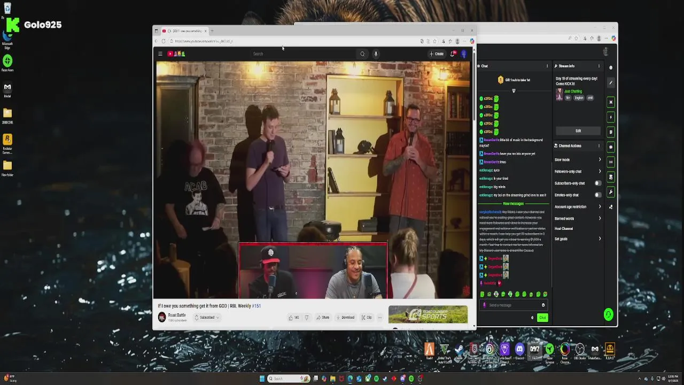Click the YouTube logo home link
The width and height of the screenshot is (684, 385).
176,53
